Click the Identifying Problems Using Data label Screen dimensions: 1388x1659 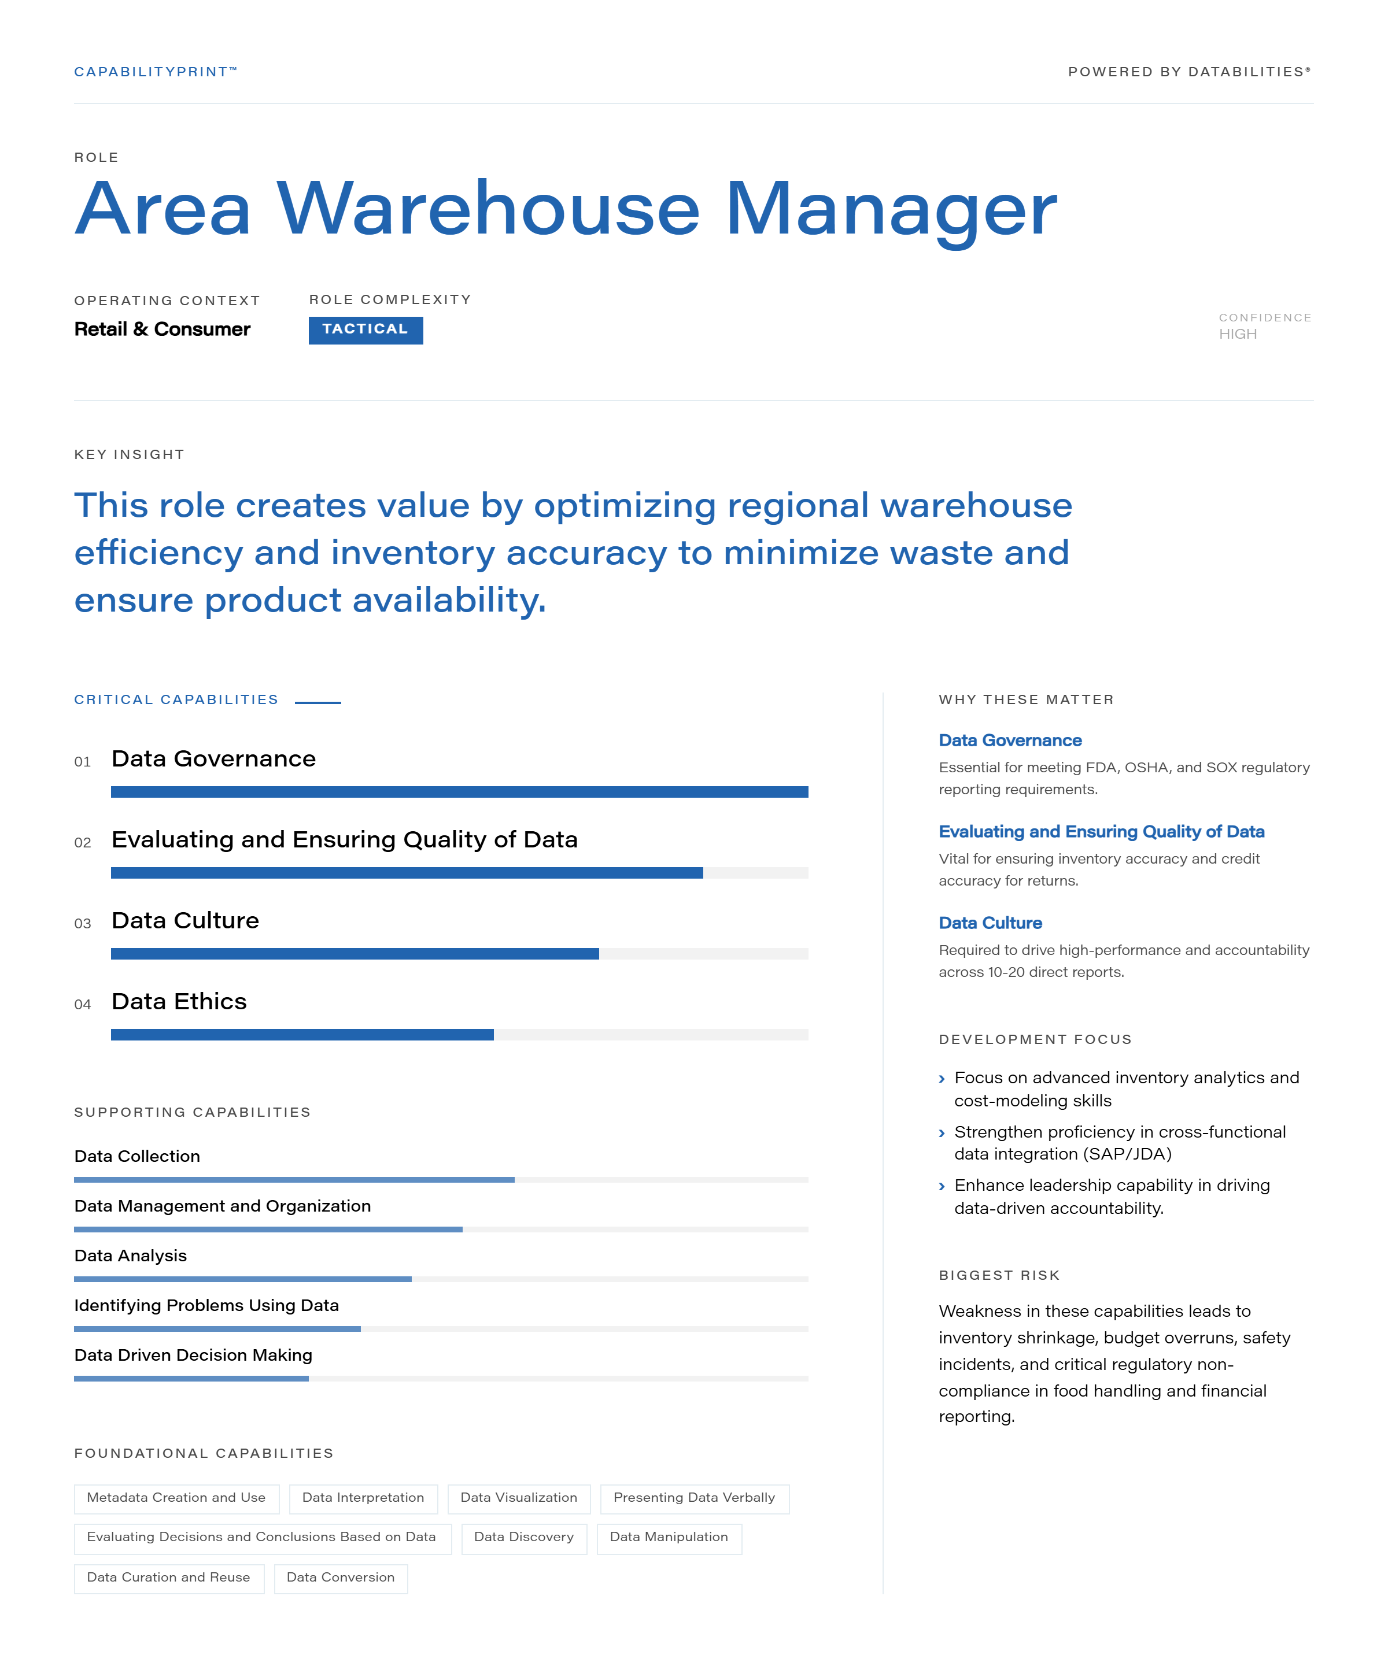point(206,1306)
